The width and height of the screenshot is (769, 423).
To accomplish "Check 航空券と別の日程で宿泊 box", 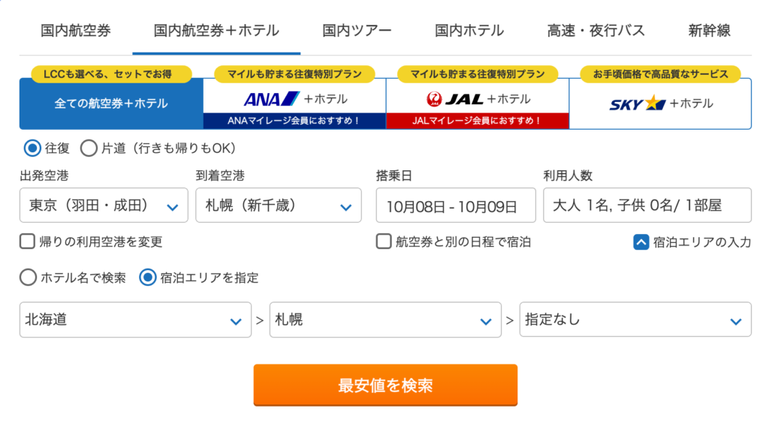I will click(x=384, y=241).
